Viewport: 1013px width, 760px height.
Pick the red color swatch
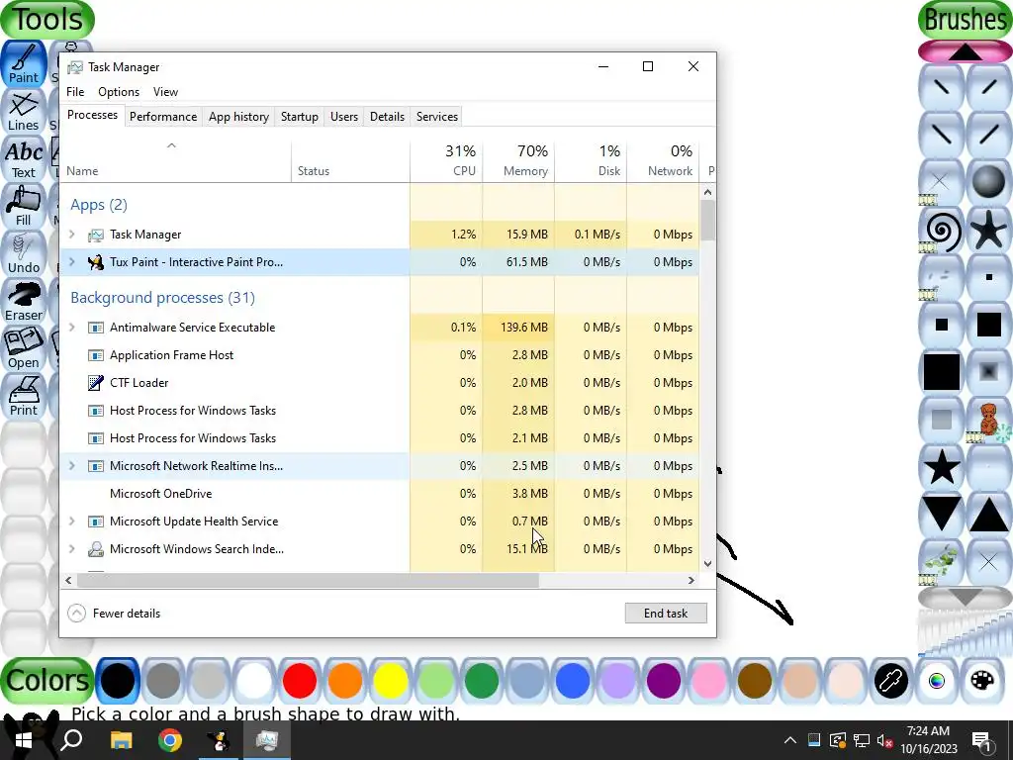(x=299, y=681)
